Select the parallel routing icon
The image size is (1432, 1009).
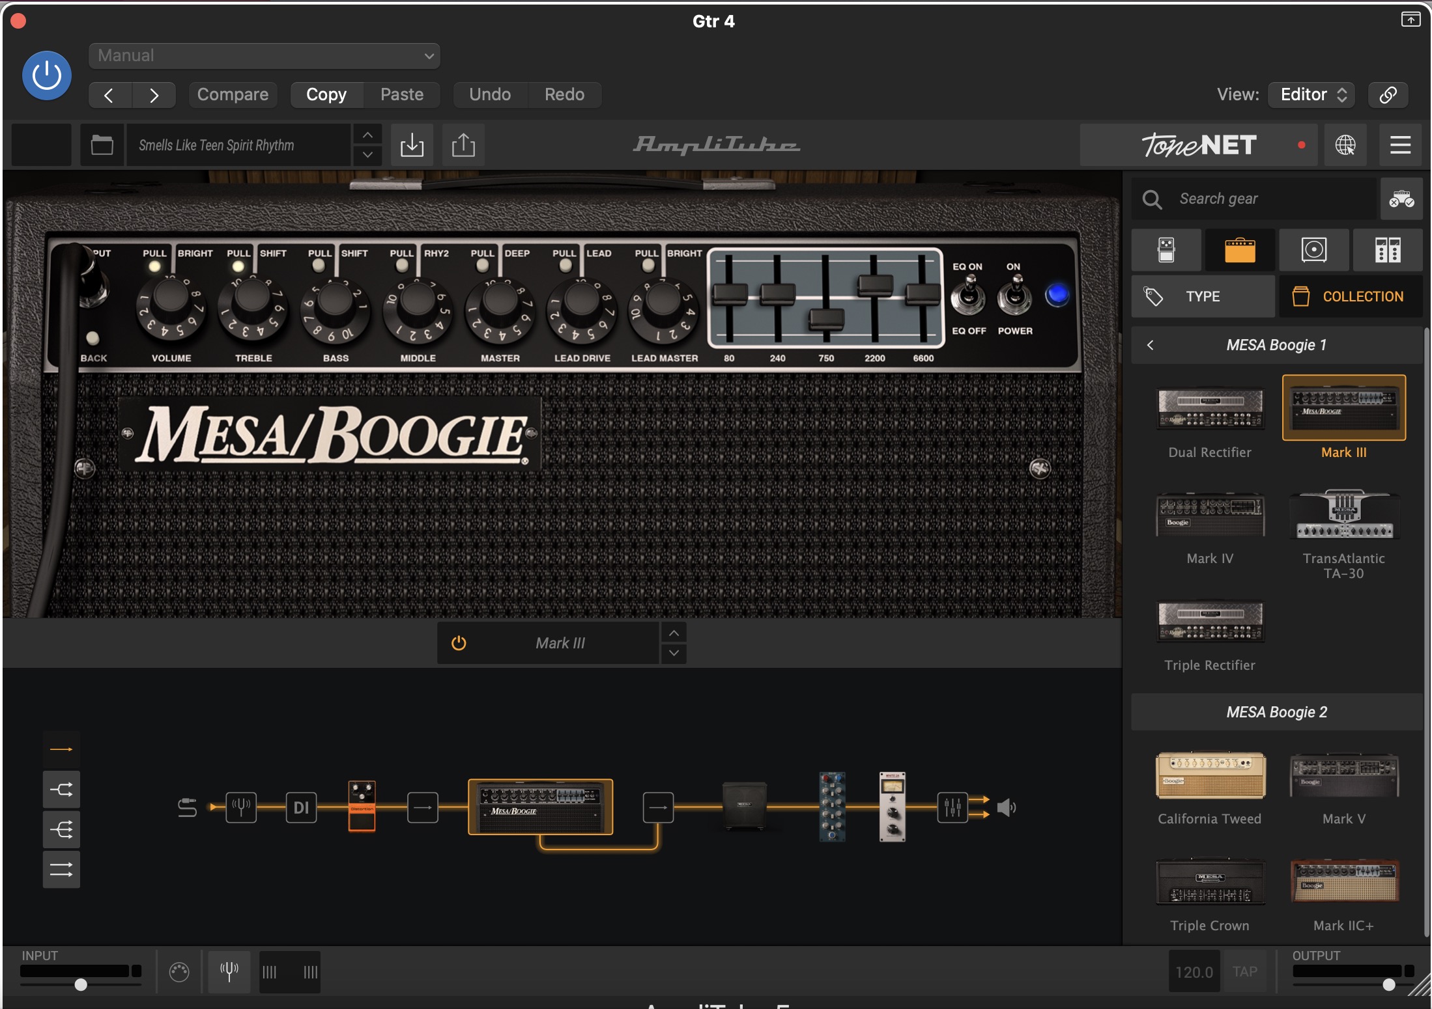61,869
